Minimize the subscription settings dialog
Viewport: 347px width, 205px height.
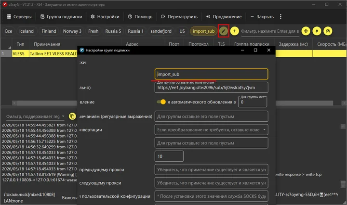[x=242, y=50]
